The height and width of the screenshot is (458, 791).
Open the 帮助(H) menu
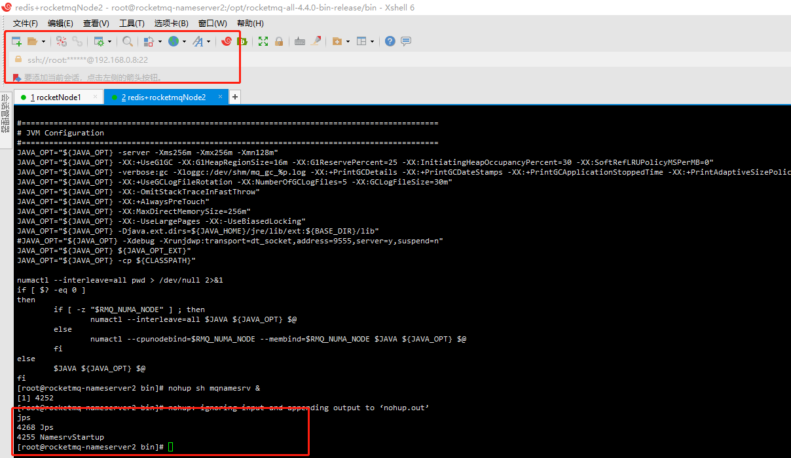tap(250, 24)
